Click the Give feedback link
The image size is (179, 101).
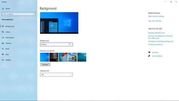coord(157,56)
